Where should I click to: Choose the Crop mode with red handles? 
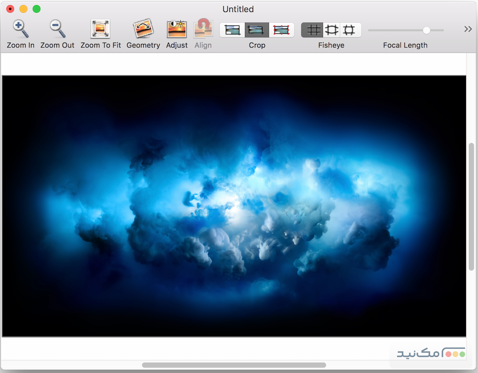[x=281, y=30]
